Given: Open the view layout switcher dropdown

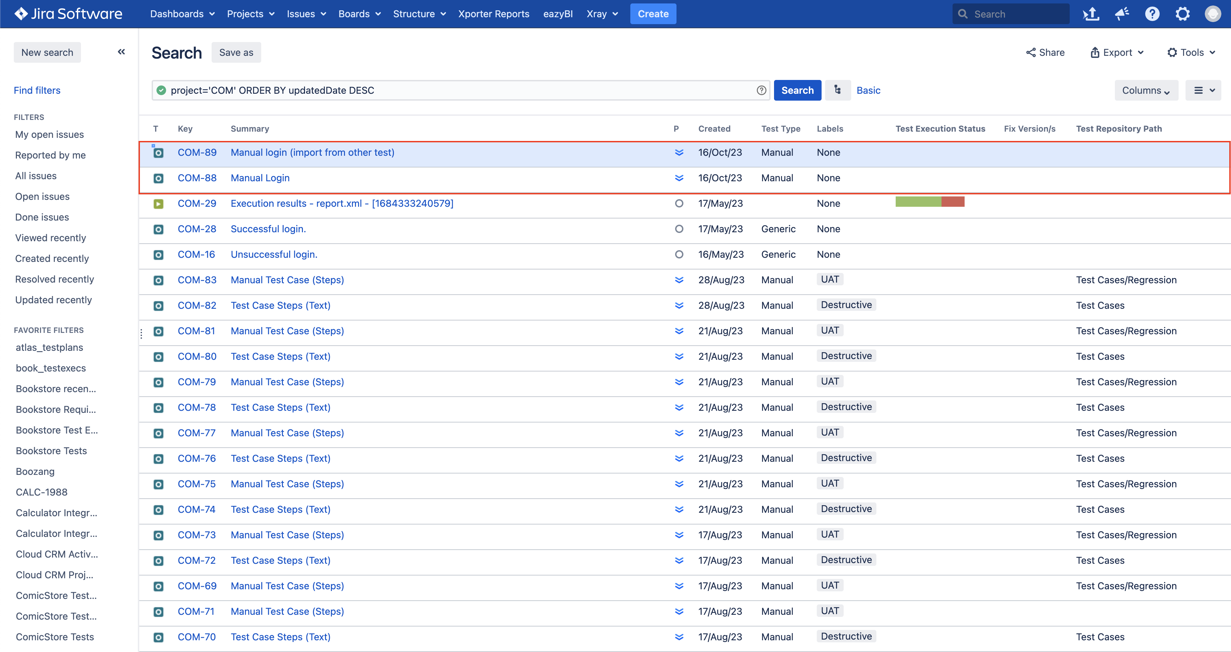Looking at the screenshot, I should tap(1203, 90).
